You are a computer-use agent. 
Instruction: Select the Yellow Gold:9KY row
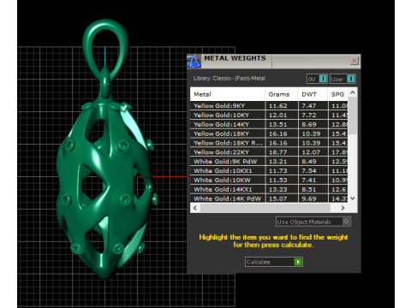point(269,106)
